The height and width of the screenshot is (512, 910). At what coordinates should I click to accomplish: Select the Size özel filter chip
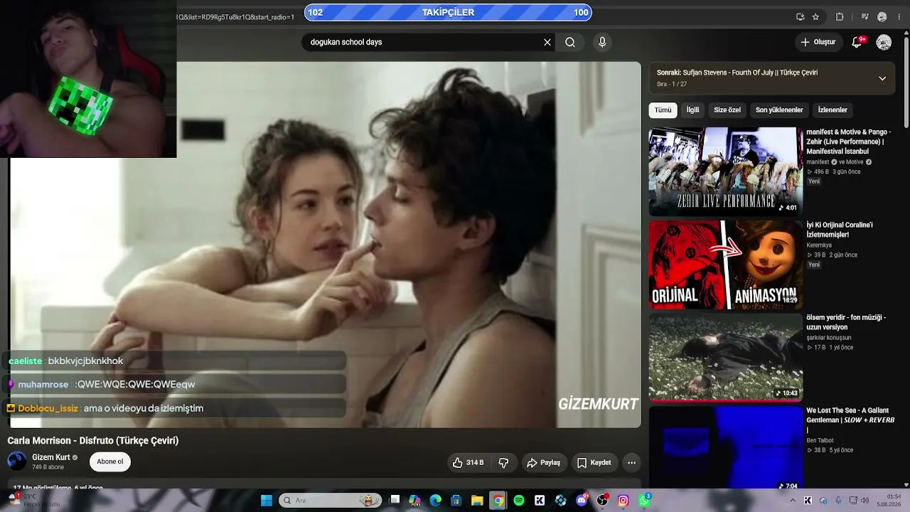pos(727,110)
